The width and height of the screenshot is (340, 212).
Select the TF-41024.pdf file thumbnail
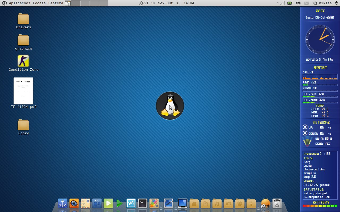[x=23, y=91]
